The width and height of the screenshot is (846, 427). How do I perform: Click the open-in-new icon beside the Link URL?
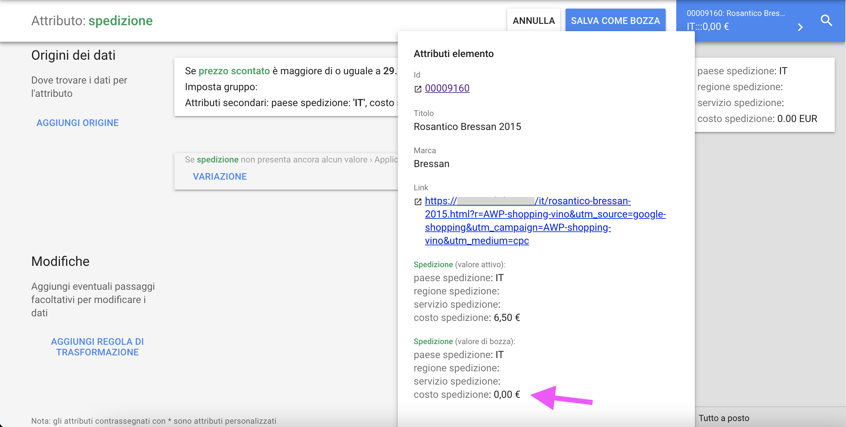(x=418, y=202)
